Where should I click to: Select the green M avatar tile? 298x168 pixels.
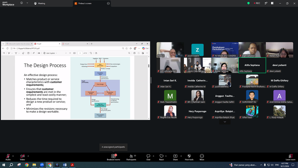coord(170,96)
